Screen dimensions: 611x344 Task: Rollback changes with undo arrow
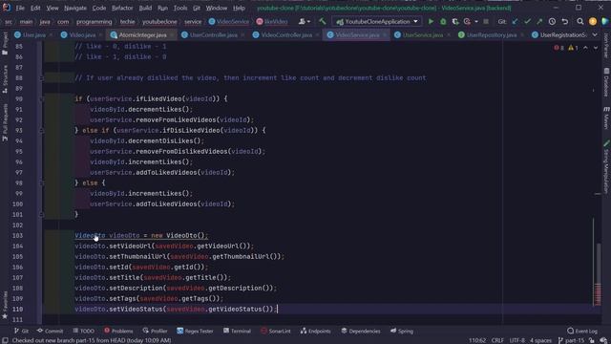coord(565,21)
